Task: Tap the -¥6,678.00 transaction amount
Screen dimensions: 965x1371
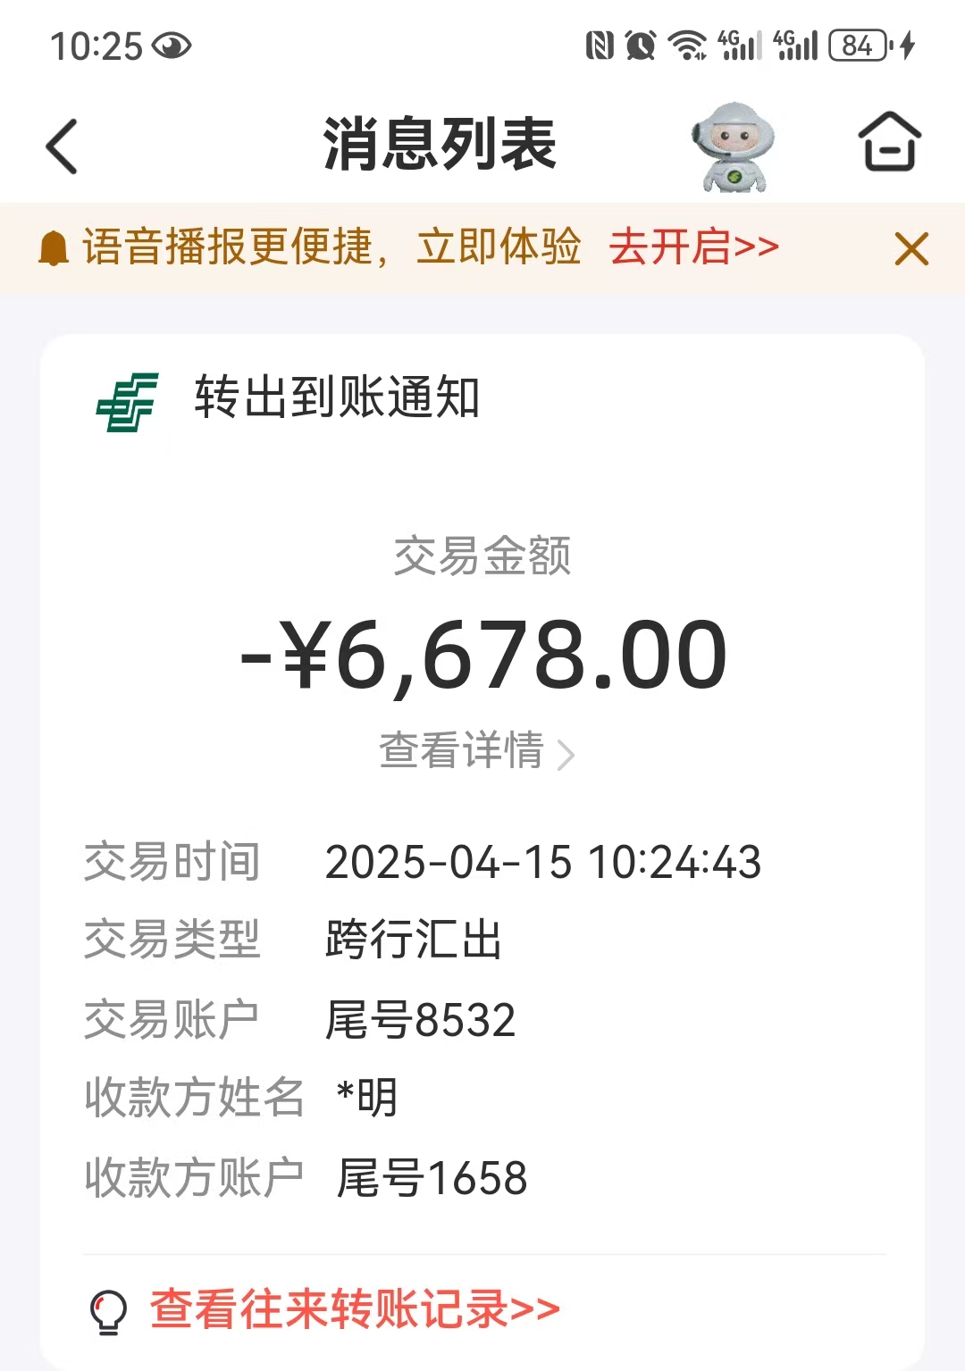Action: [483, 656]
